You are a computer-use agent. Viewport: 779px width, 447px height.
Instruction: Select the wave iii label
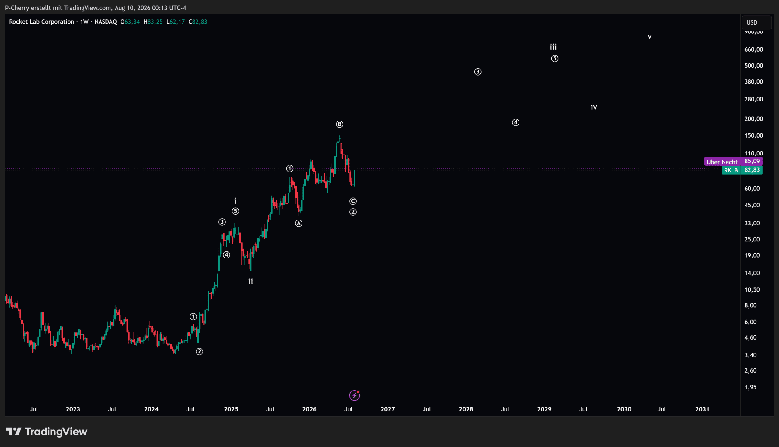[x=553, y=47]
